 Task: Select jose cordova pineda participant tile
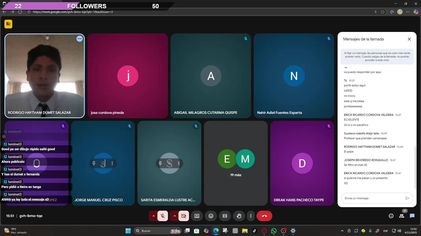pos(128,76)
